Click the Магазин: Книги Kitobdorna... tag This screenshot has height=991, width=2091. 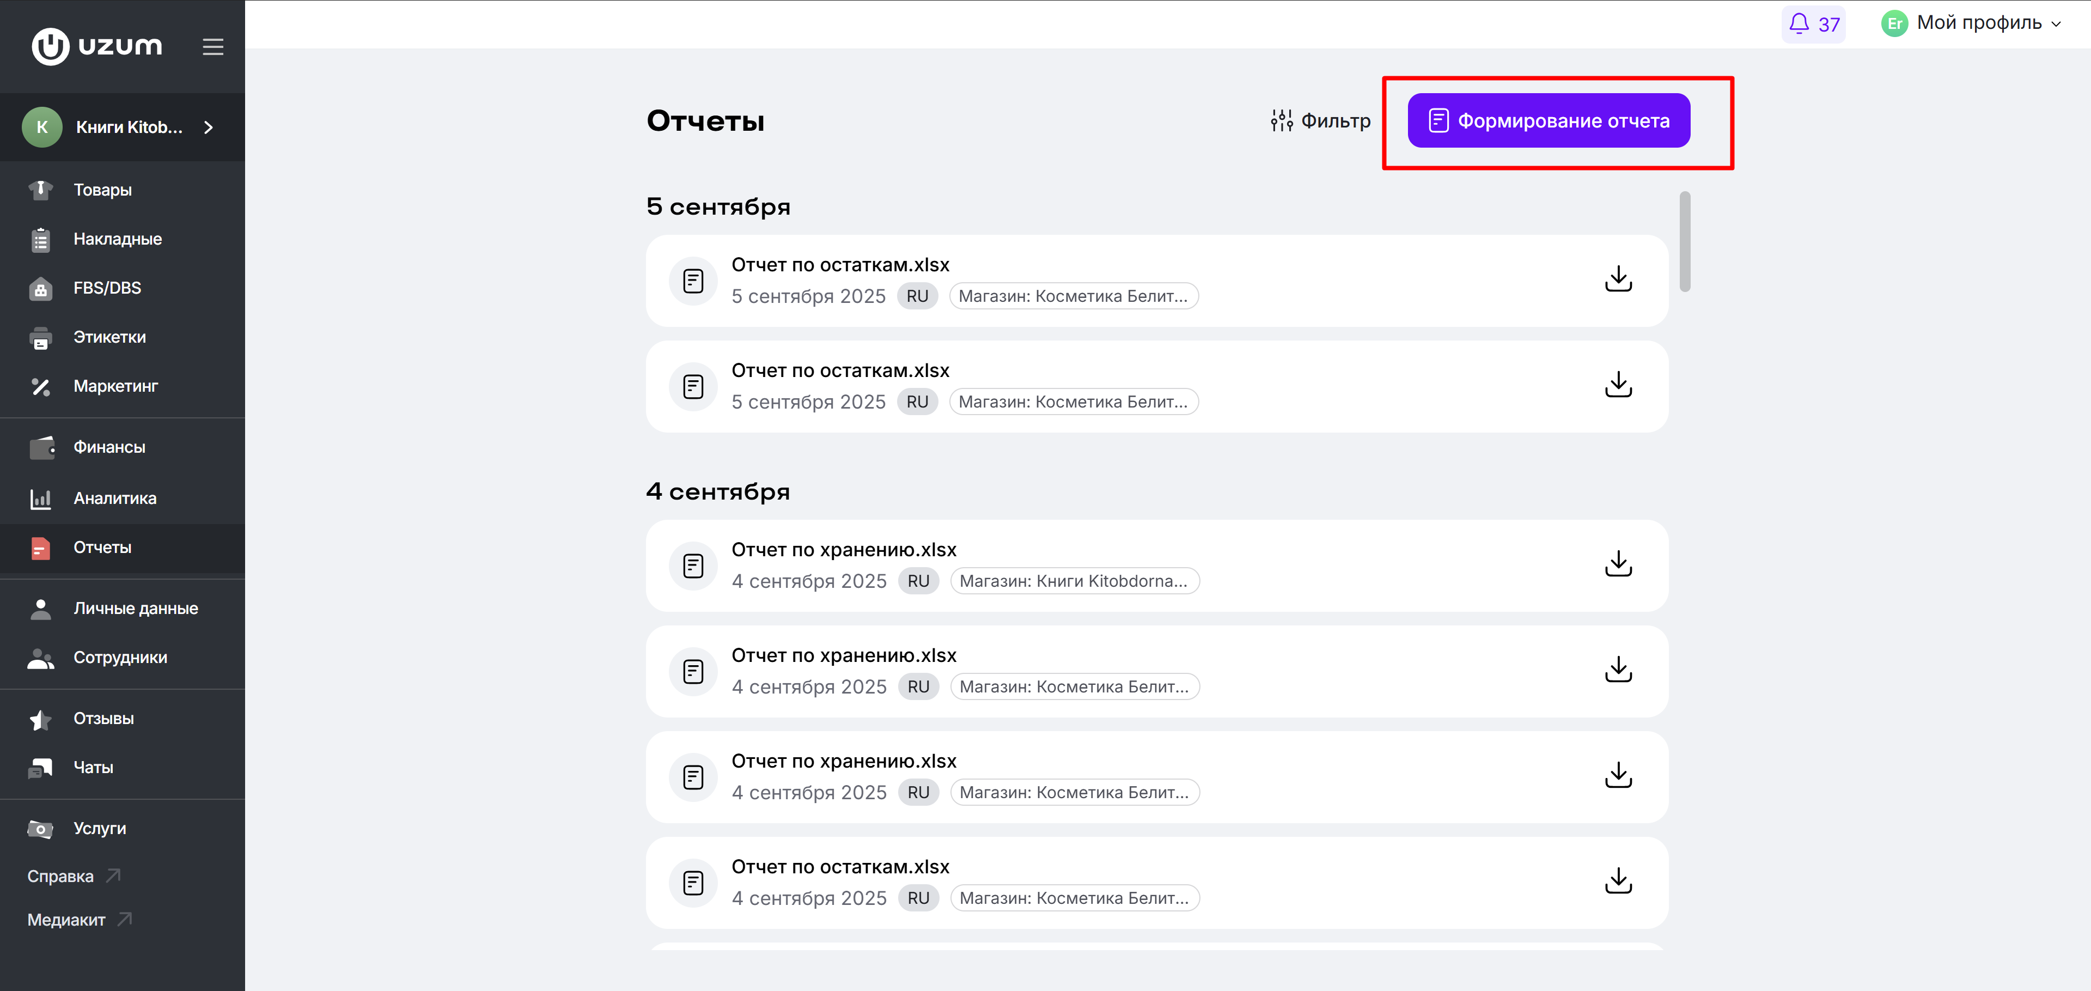(x=1074, y=581)
